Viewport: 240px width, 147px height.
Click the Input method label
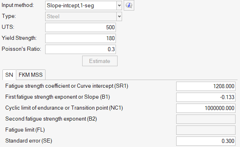[17, 5]
